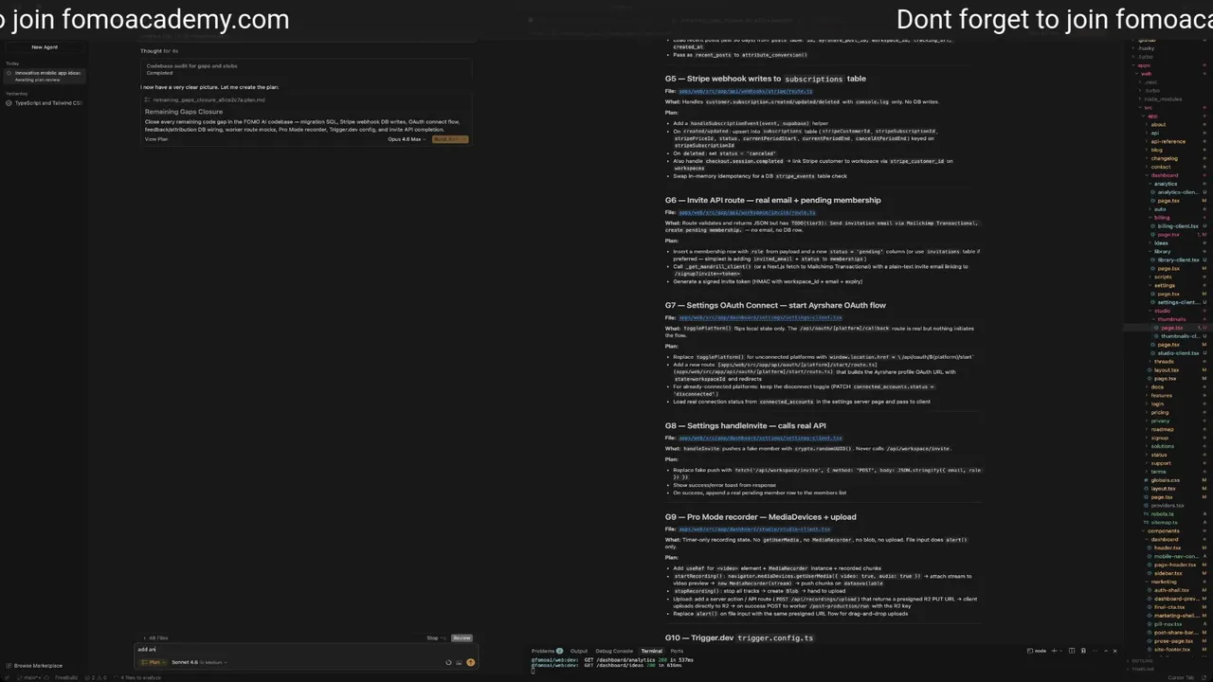1213x682 pixels.
Task: Open final-cta.tsx in explorer
Action: pyautogui.click(x=1169, y=607)
